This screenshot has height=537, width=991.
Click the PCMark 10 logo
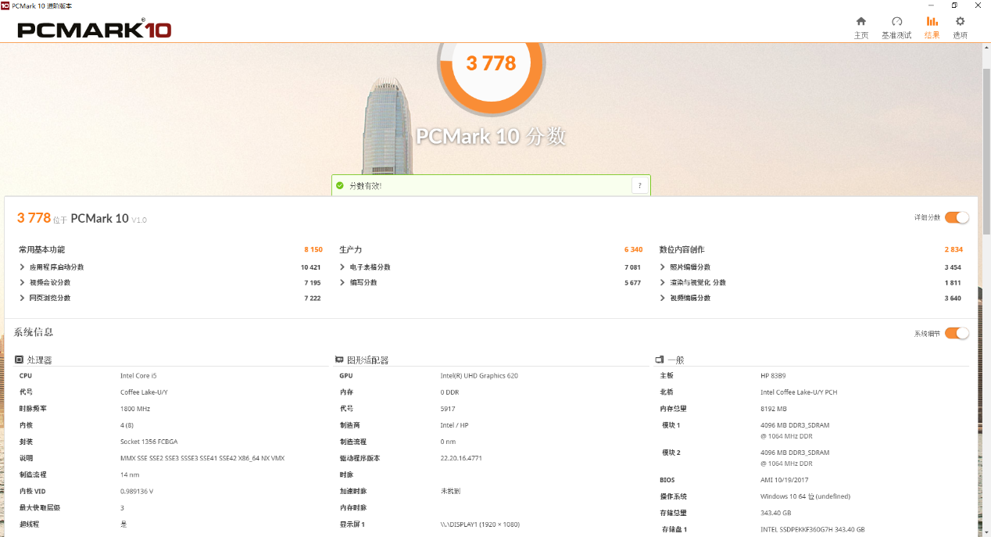click(95, 30)
